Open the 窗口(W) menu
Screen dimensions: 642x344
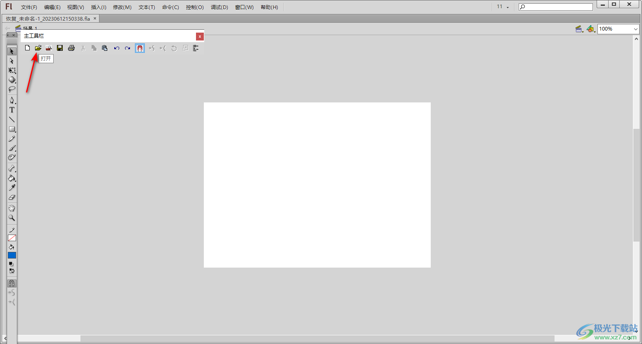(x=244, y=7)
